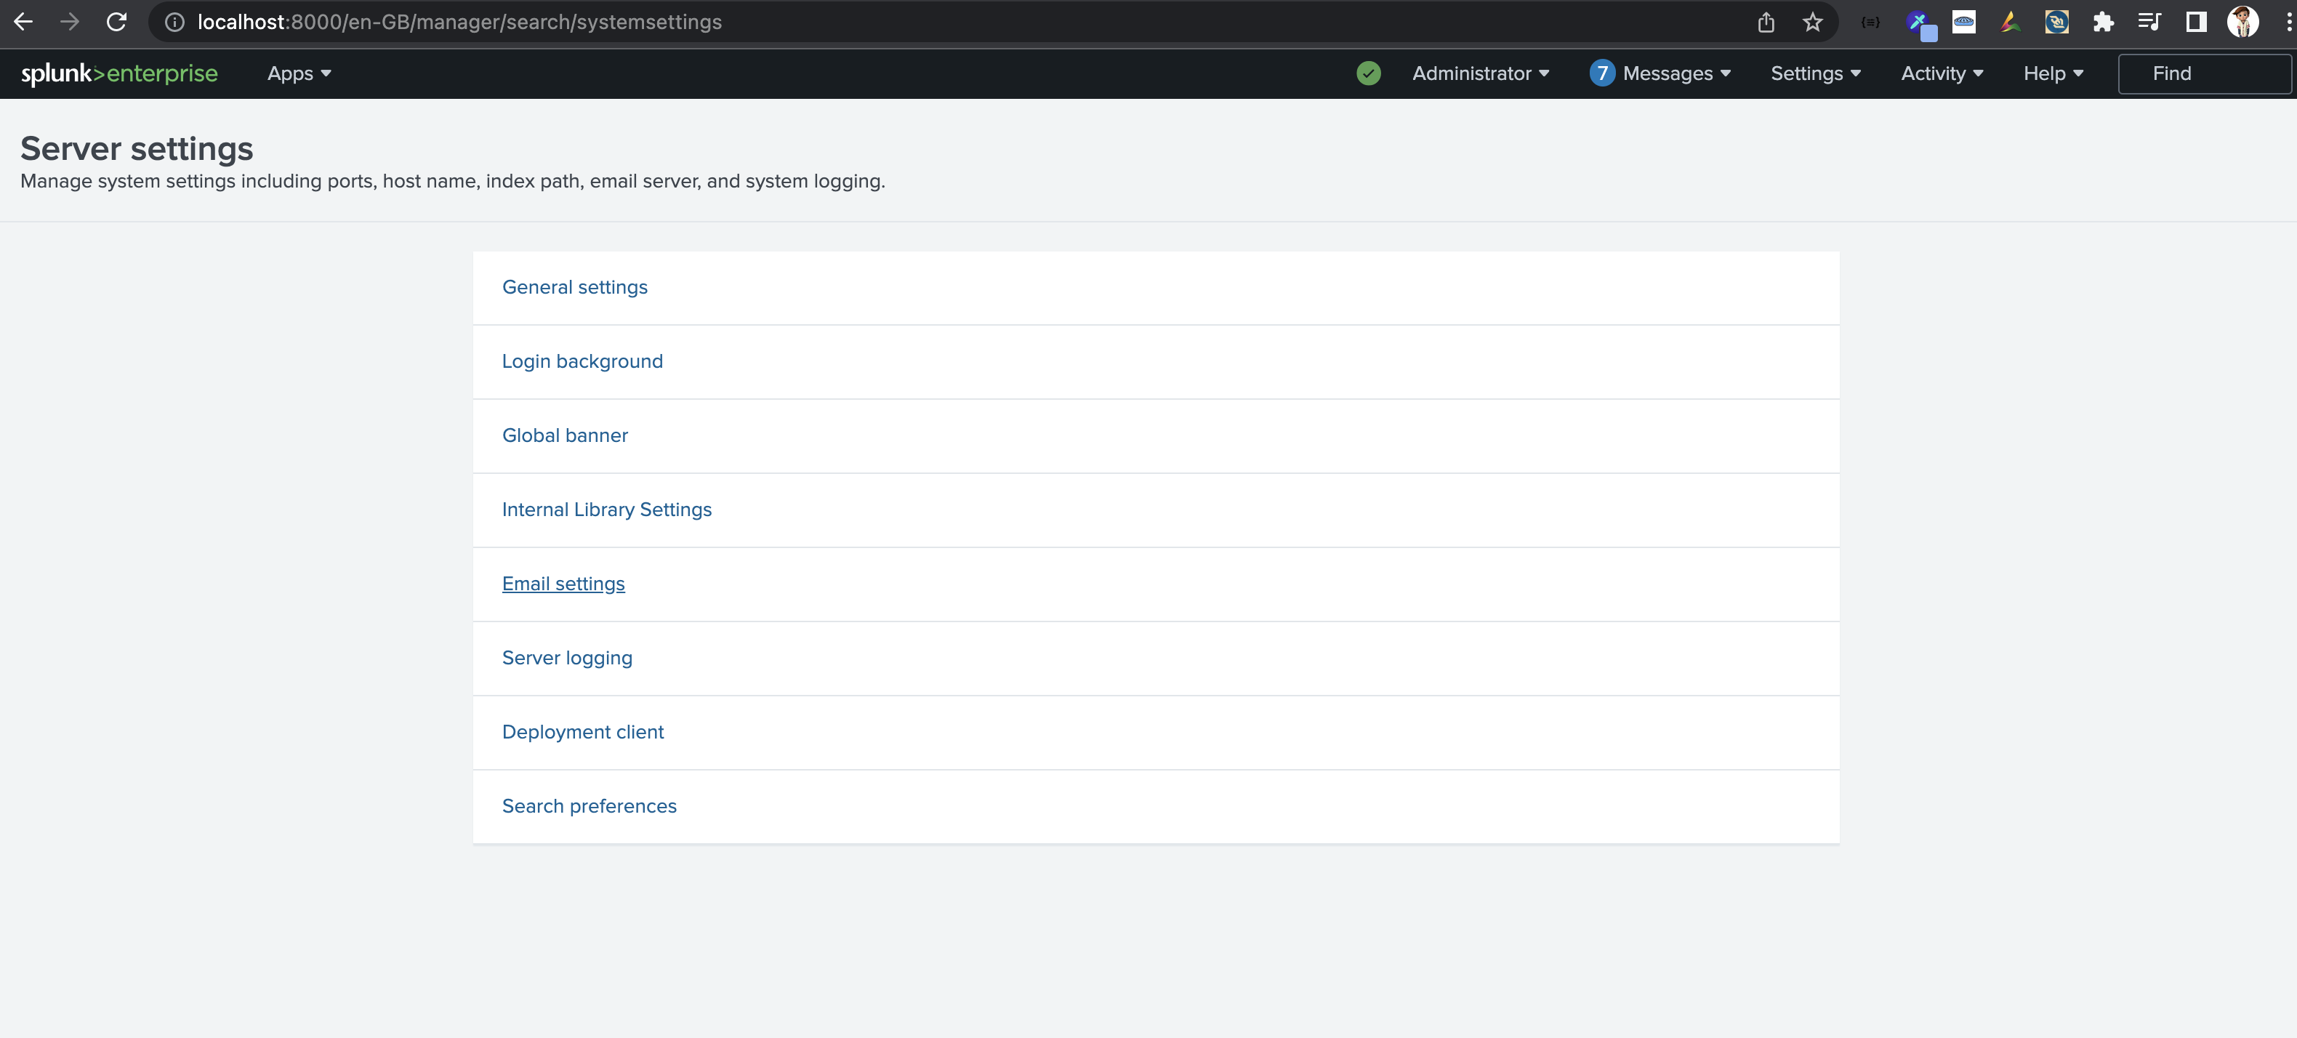2297x1038 pixels.
Task: Bookmark this page with the star icon
Action: [x=1813, y=21]
